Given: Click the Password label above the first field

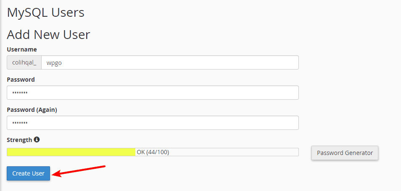Looking at the screenshot, I should 21,80.
